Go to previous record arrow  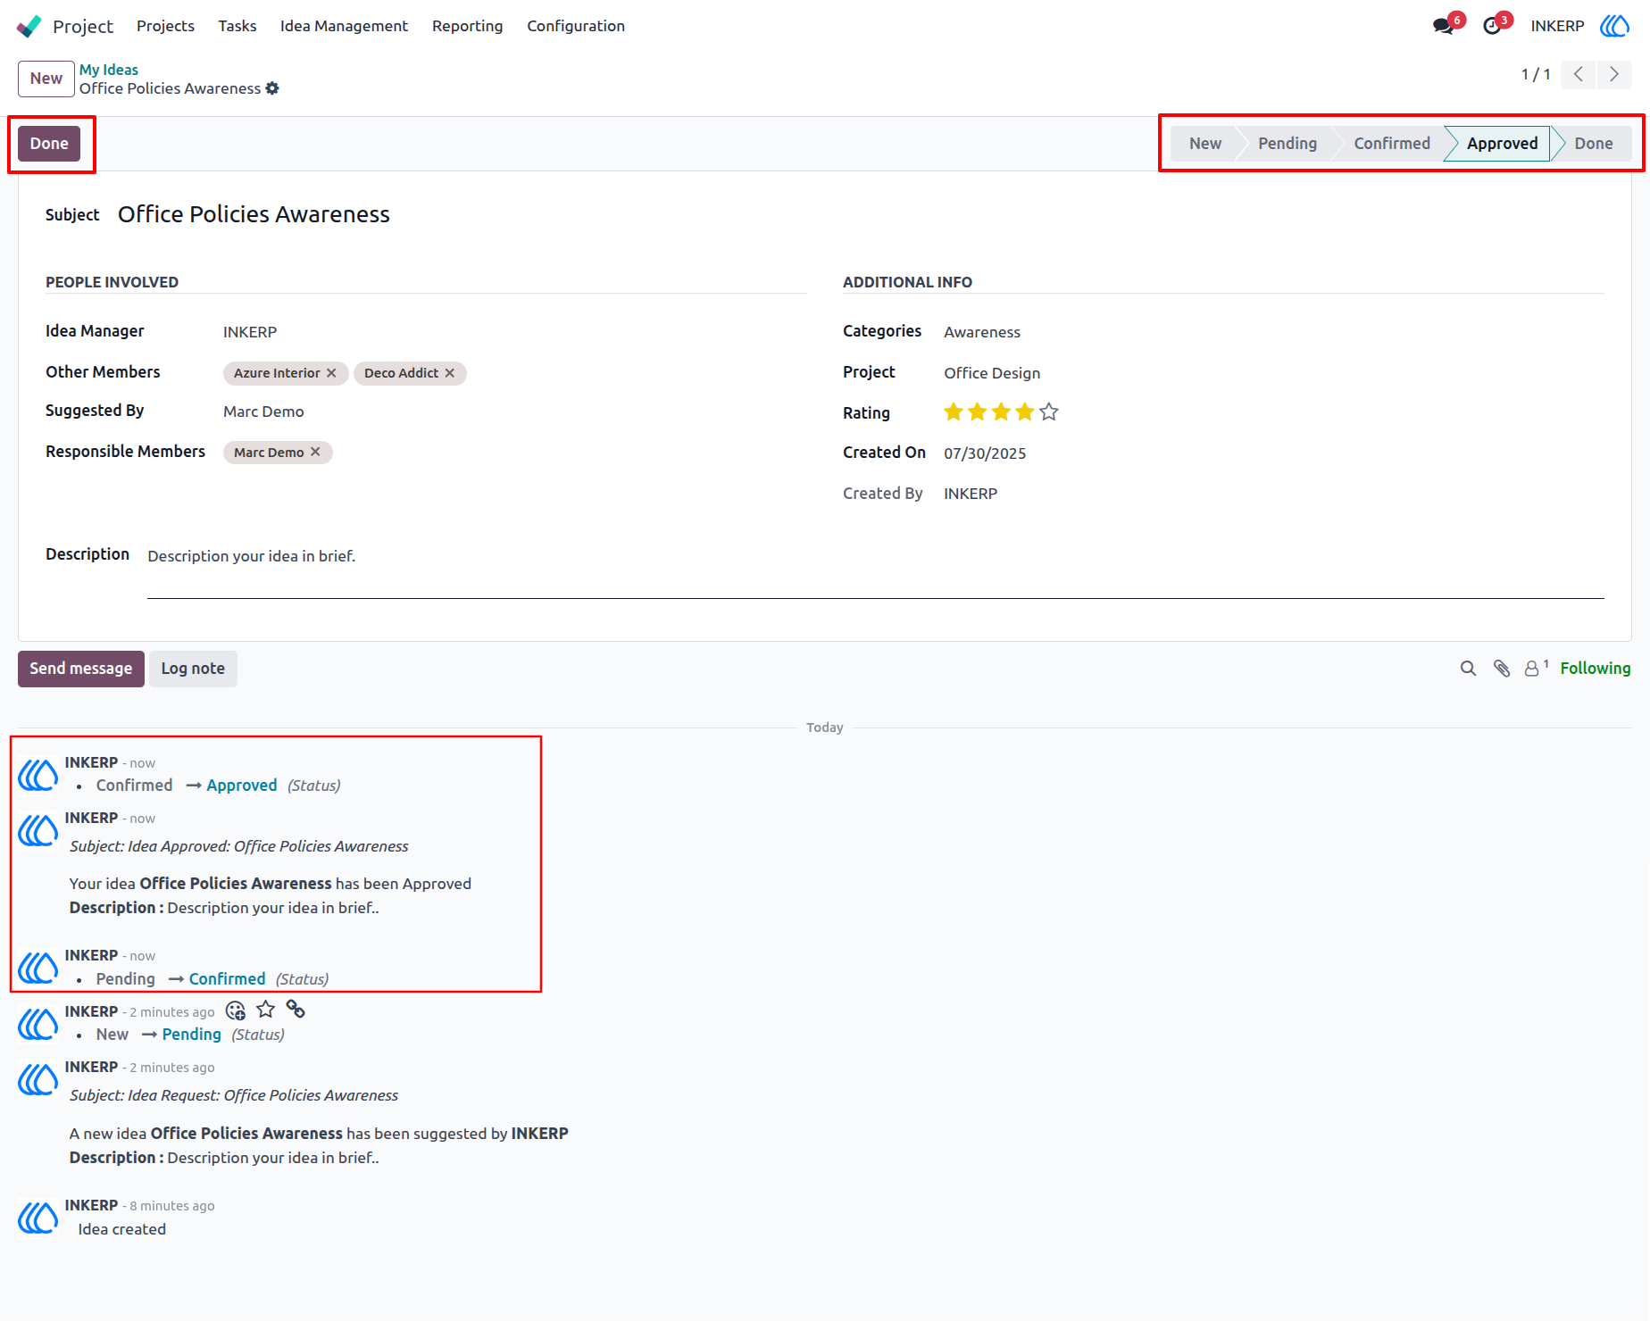[1579, 75]
